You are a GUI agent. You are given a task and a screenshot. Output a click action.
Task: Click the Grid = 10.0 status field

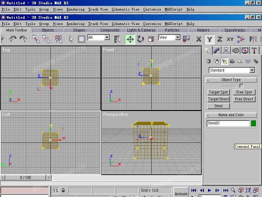pos(155,190)
